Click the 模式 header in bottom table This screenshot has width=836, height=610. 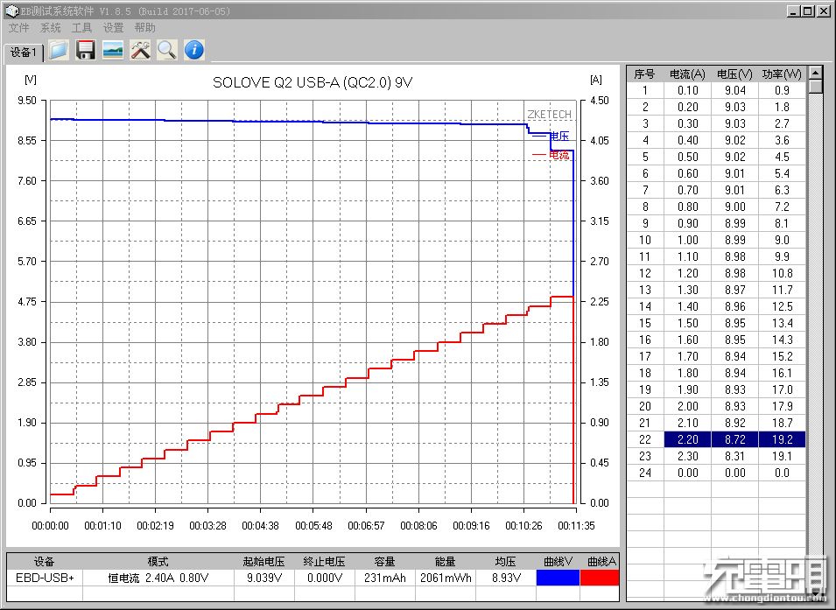click(x=158, y=562)
